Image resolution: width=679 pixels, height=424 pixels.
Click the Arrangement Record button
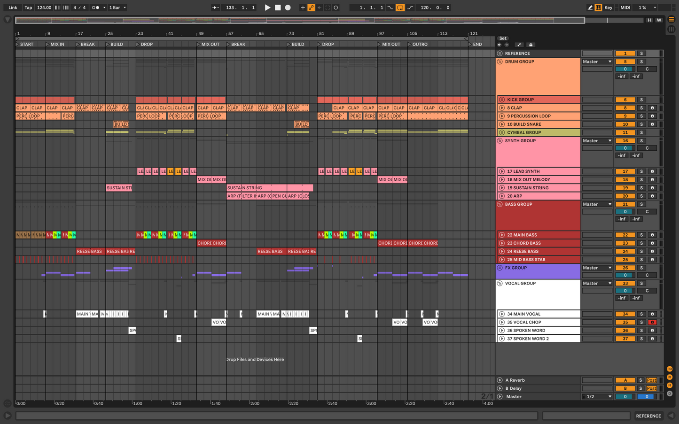point(288,8)
